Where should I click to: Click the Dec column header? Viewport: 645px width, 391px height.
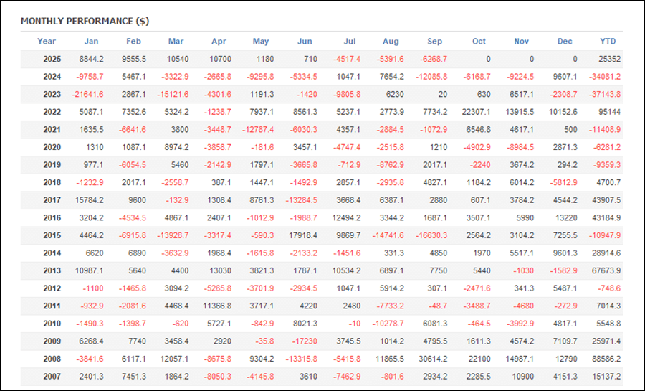click(x=565, y=42)
